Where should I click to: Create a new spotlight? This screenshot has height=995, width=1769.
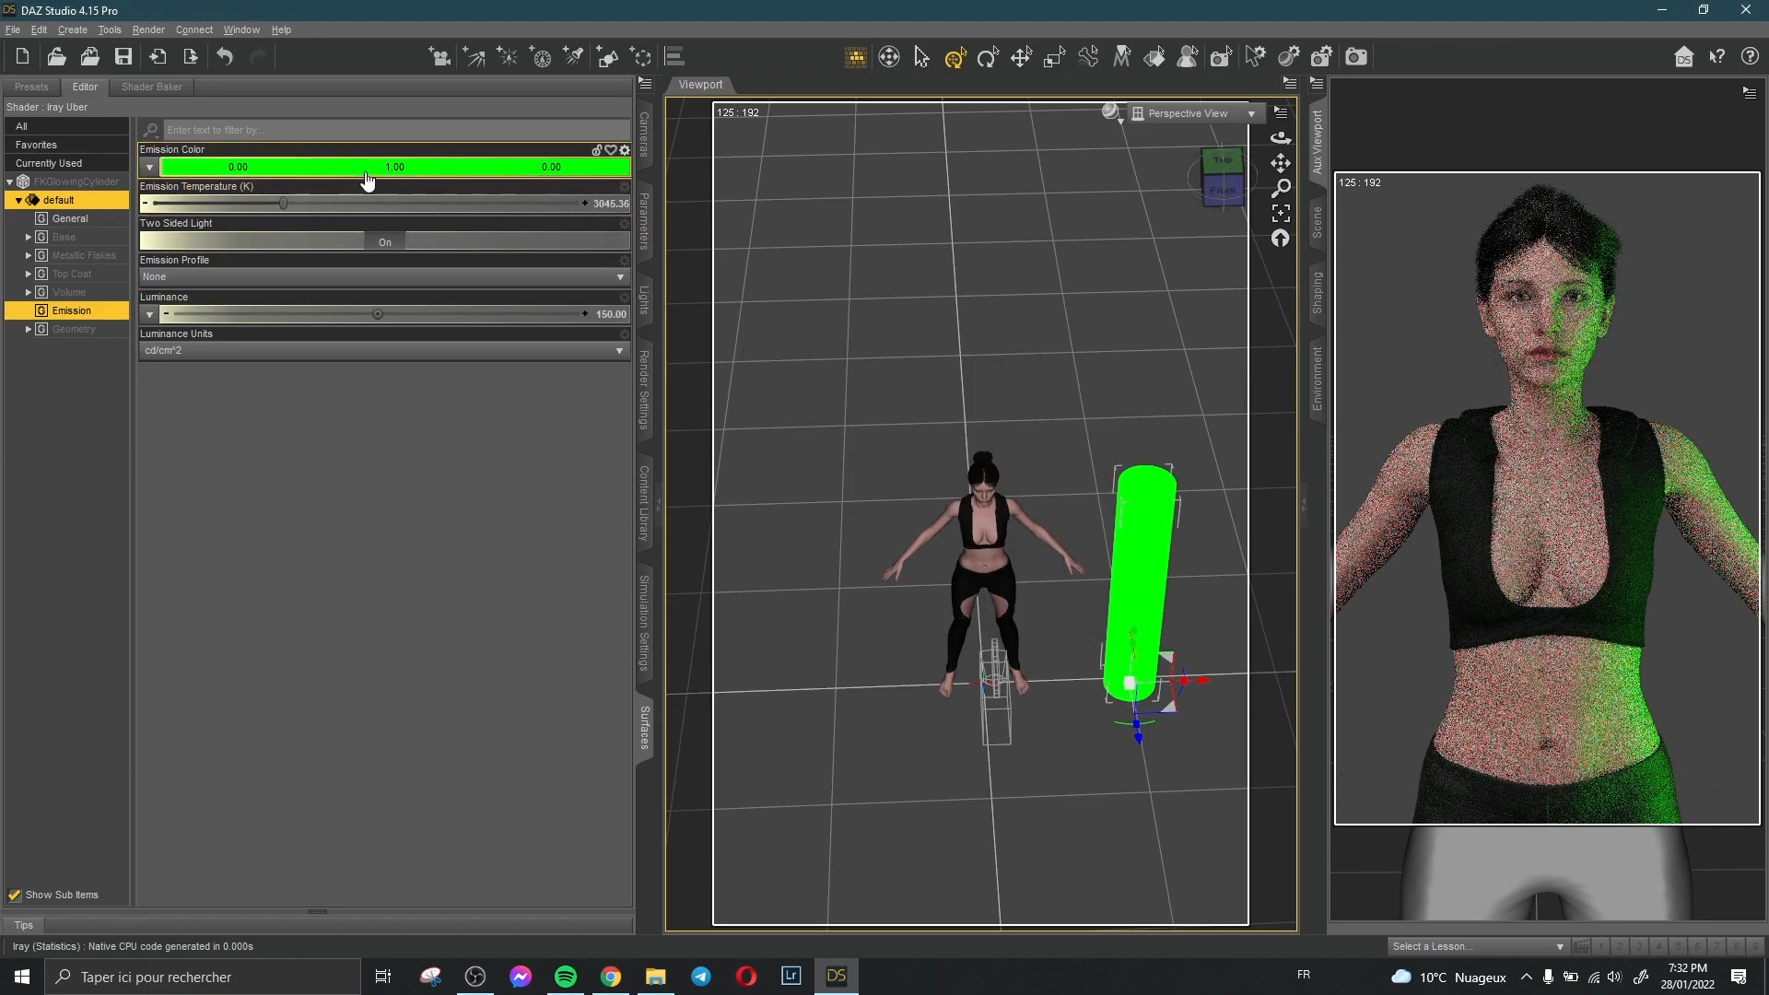(574, 57)
